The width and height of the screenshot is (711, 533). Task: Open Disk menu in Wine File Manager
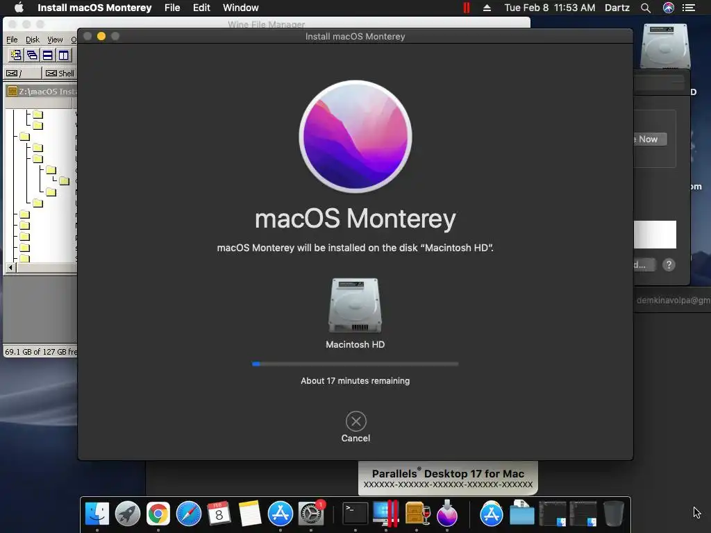32,40
